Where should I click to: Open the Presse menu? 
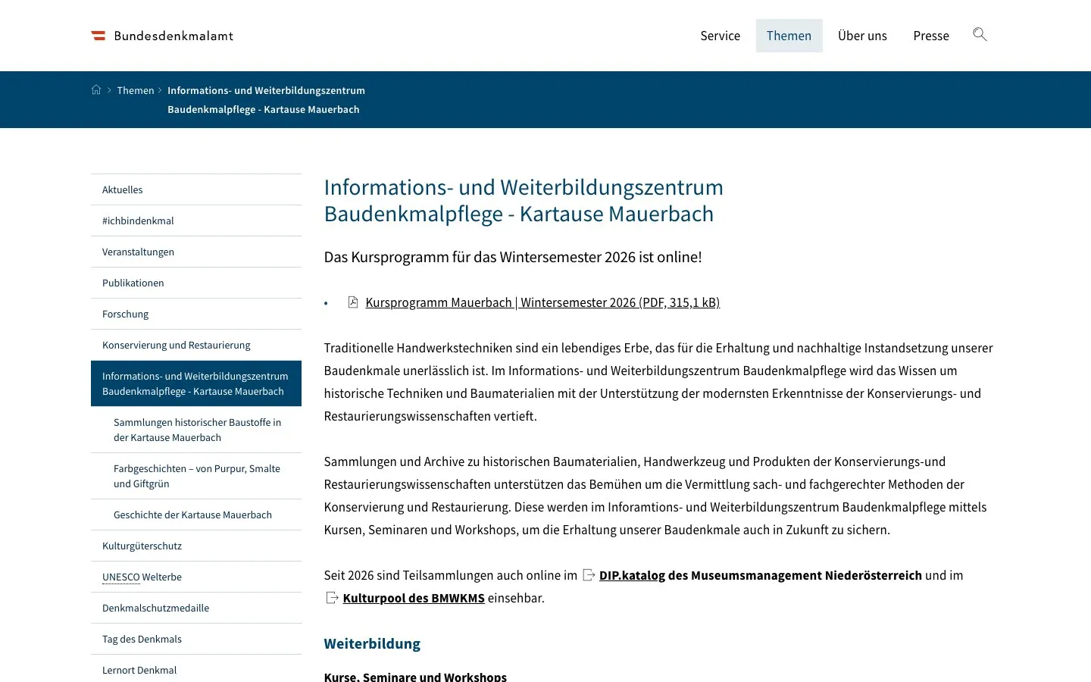(931, 36)
